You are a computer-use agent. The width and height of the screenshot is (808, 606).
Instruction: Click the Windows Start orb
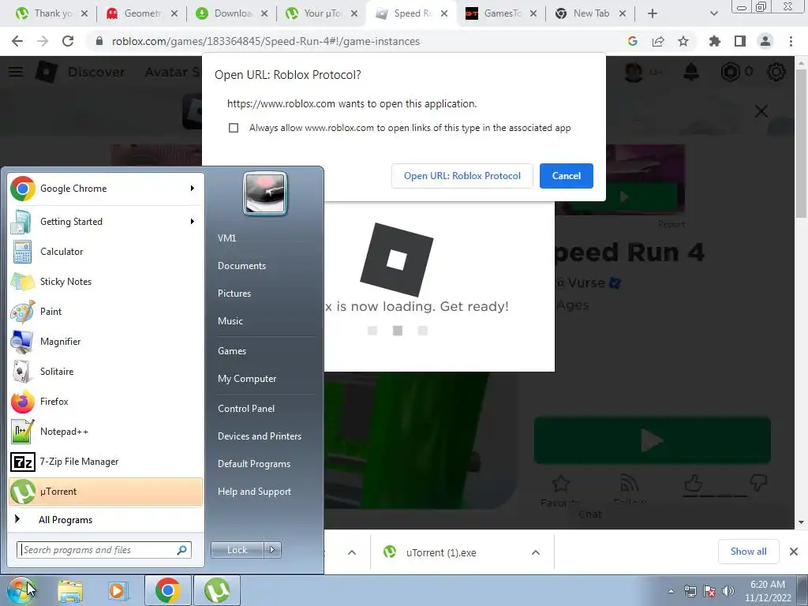(x=21, y=590)
